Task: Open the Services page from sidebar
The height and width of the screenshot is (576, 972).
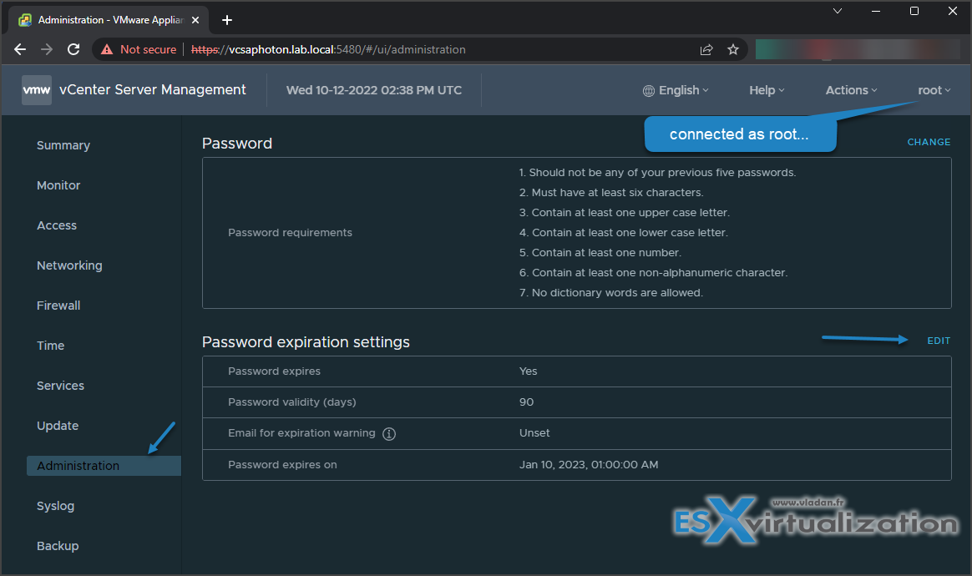Action: pyautogui.click(x=60, y=386)
